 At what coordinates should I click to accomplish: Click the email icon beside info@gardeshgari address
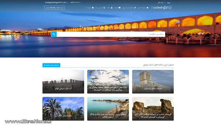[x=67, y=2]
